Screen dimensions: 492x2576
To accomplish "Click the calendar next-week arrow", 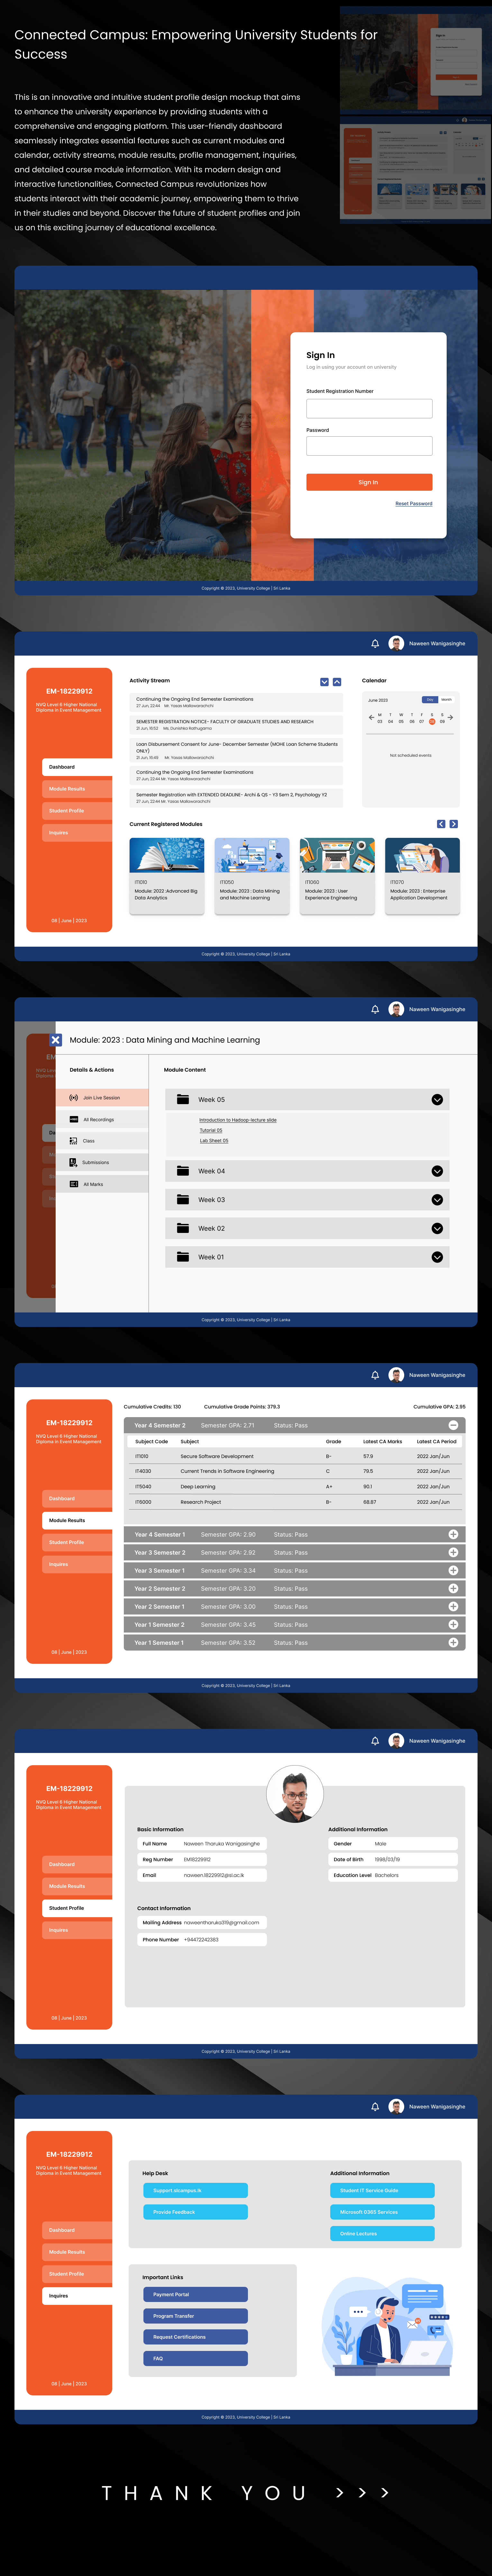I will pyautogui.click(x=450, y=717).
